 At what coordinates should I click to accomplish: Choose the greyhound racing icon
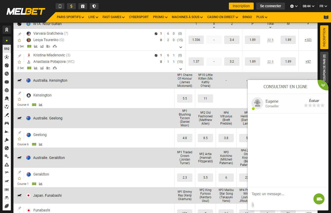click(x=7, y=173)
